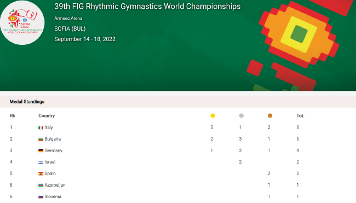
Task: Click the Azerbaijan flag icon
Action: [x=41, y=185]
